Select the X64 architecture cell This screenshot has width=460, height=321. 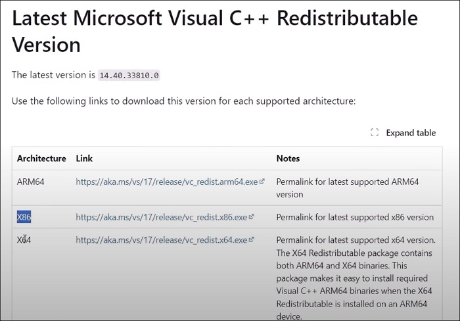click(x=24, y=240)
